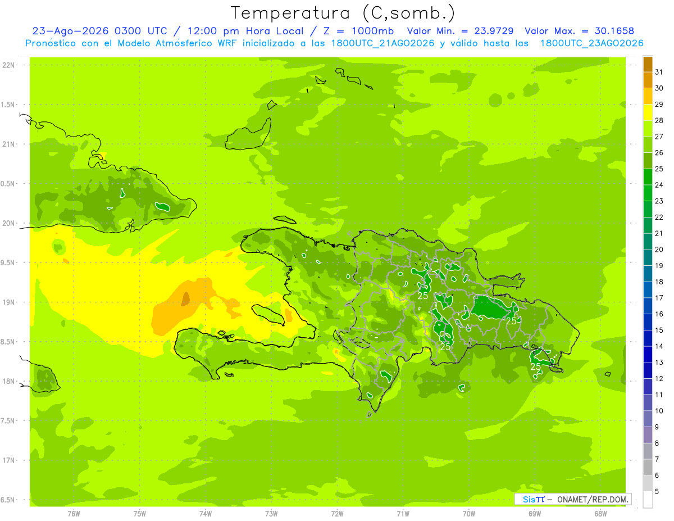674x521 pixels.
Task: Pick the blue legend swatch between 15 and 16
Action: pos(648,322)
